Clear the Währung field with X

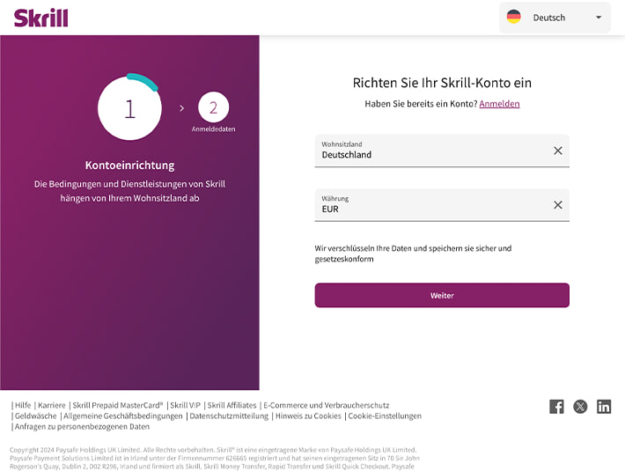click(557, 205)
